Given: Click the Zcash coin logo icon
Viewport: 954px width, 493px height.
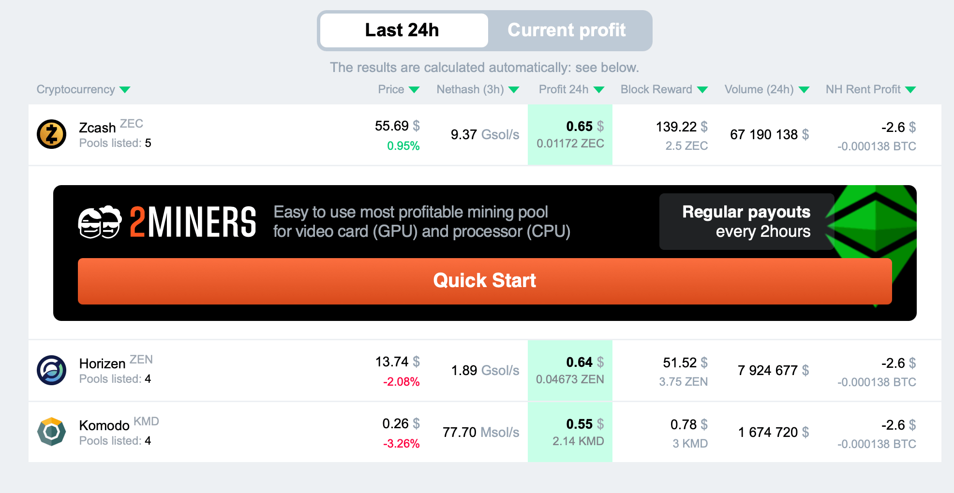Looking at the screenshot, I should point(51,134).
